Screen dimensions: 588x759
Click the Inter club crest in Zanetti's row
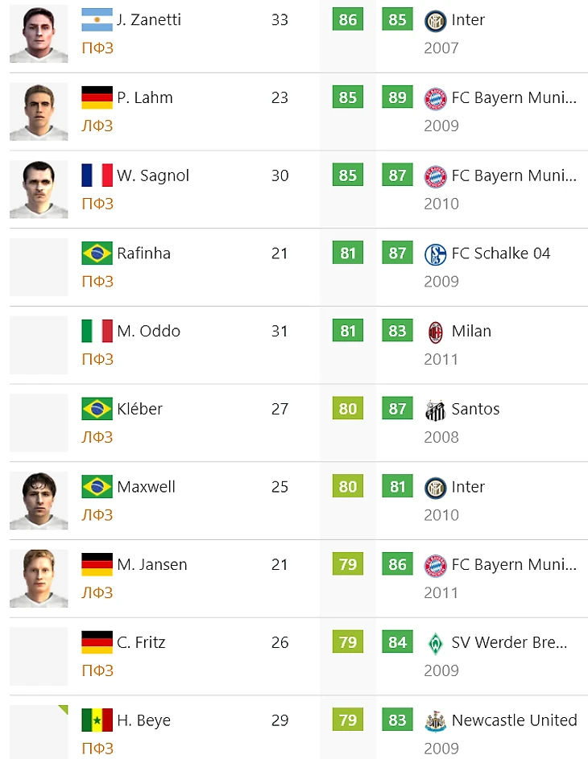[x=435, y=20]
